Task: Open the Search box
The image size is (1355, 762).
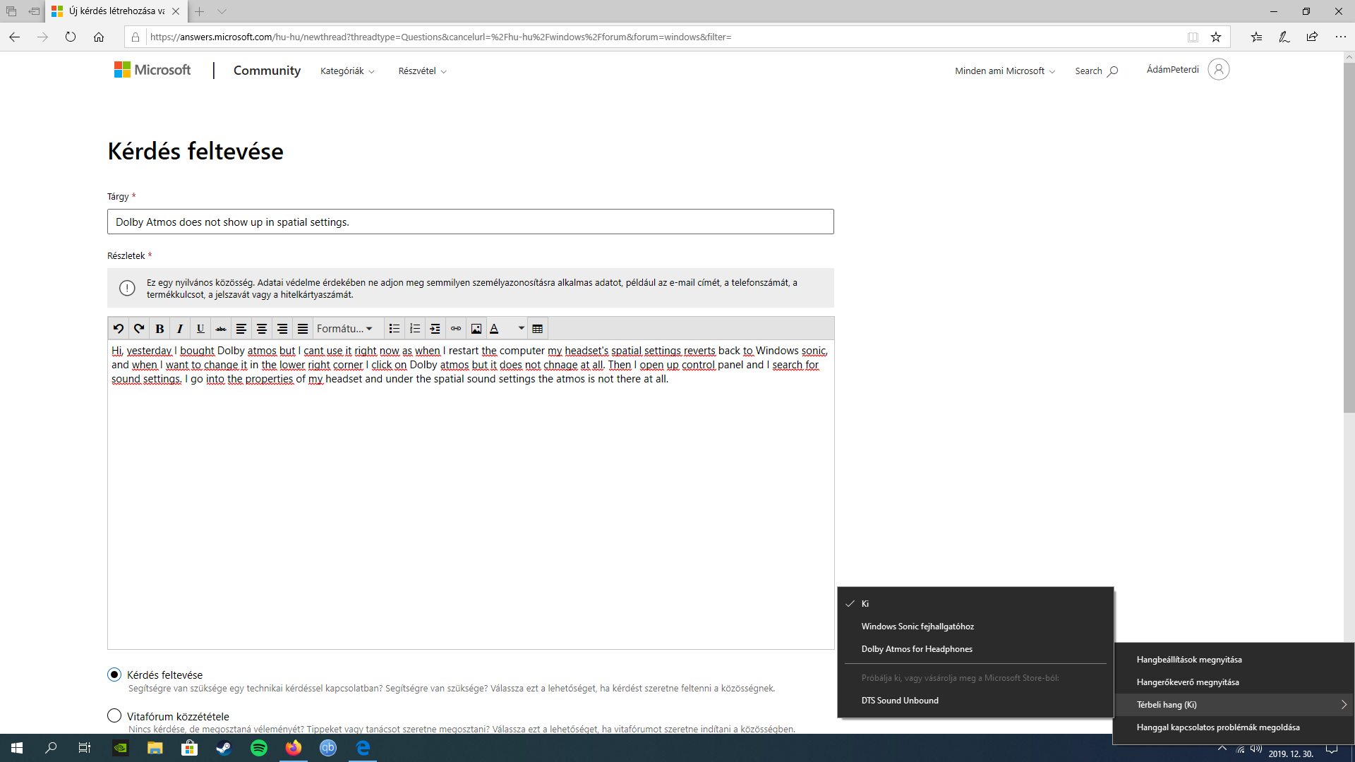Action: tap(1096, 71)
